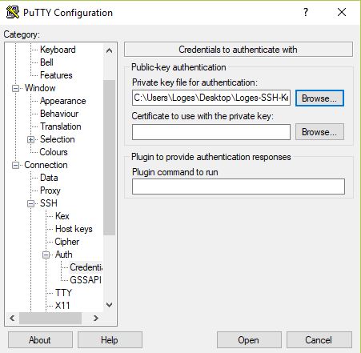Viewport: 361px width, 353px height.
Task: Collapse the Window tree node
Action: tap(16, 88)
